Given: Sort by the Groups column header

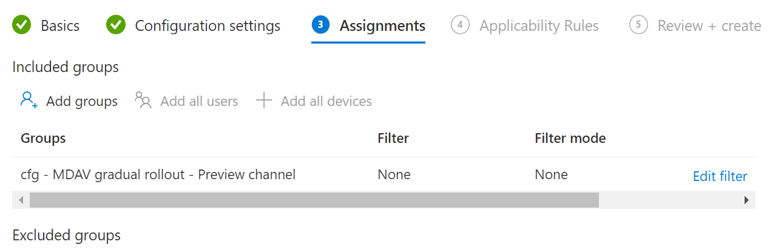Looking at the screenshot, I should (43, 138).
